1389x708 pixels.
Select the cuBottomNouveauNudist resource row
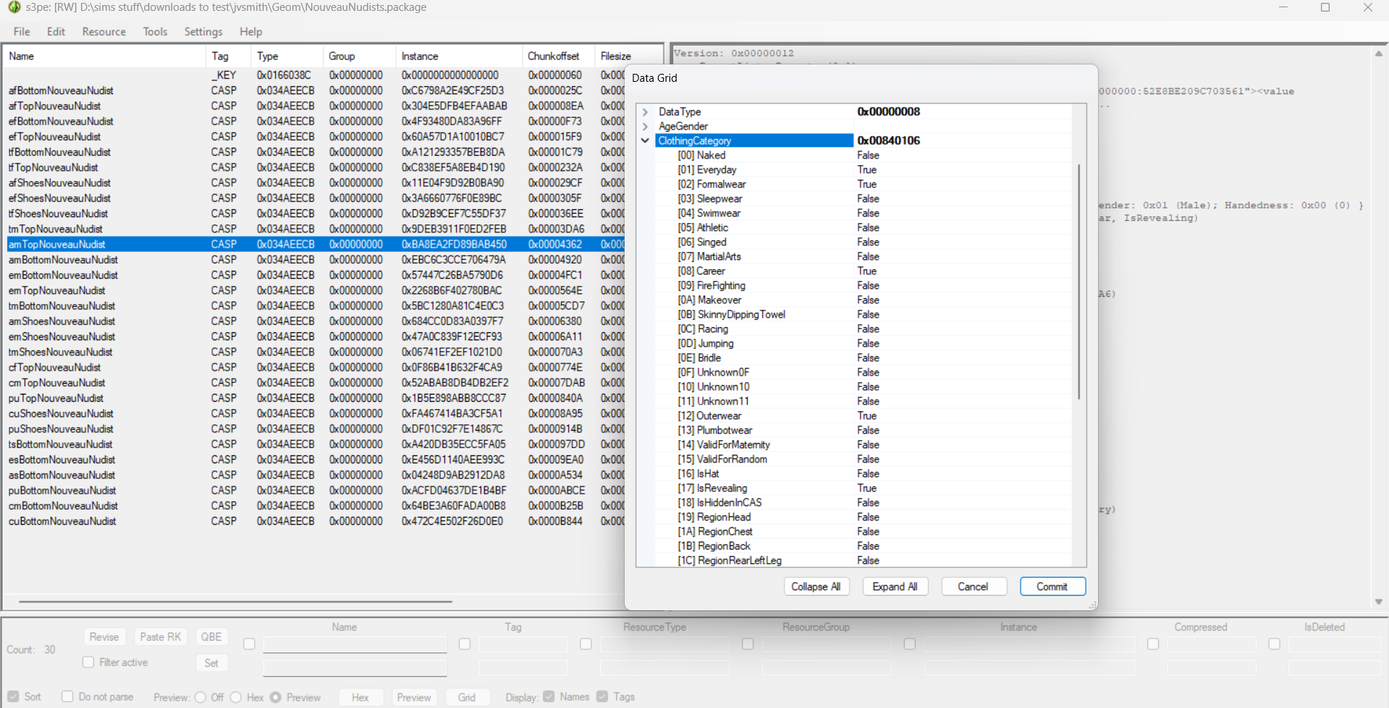pyautogui.click(x=314, y=521)
